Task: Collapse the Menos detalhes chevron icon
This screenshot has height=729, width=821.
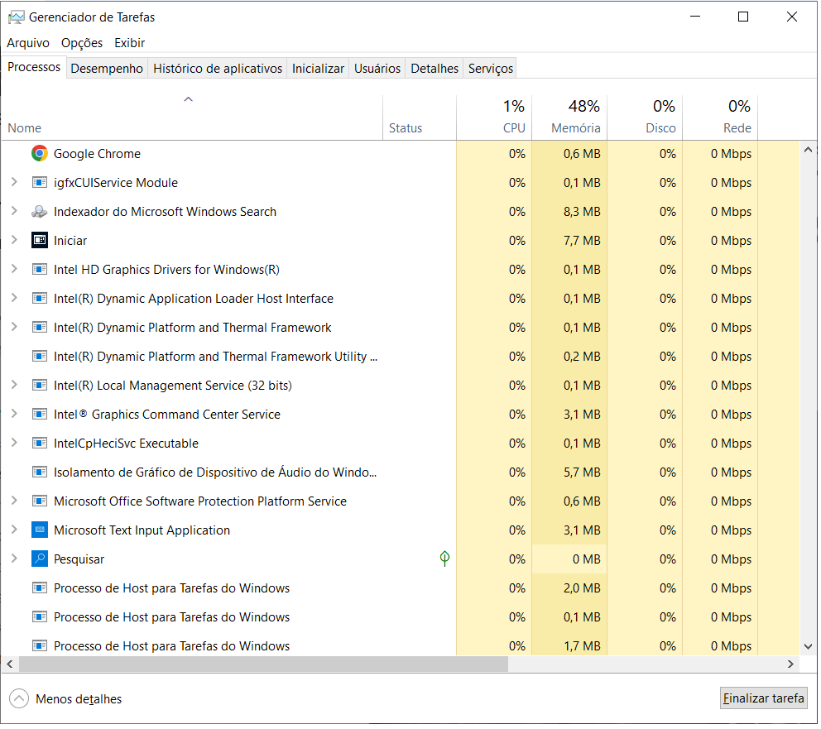Action: [x=19, y=698]
